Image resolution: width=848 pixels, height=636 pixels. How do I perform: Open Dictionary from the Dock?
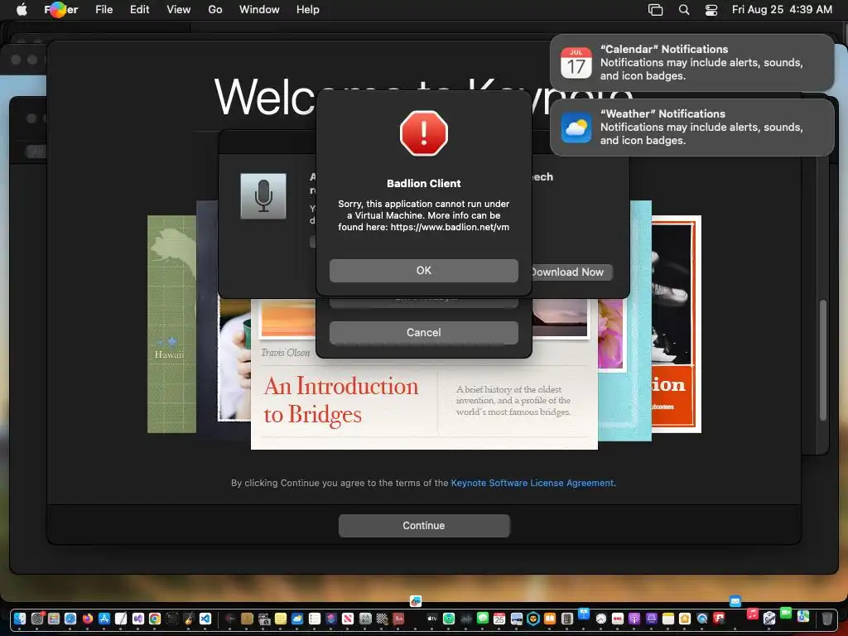point(398,619)
